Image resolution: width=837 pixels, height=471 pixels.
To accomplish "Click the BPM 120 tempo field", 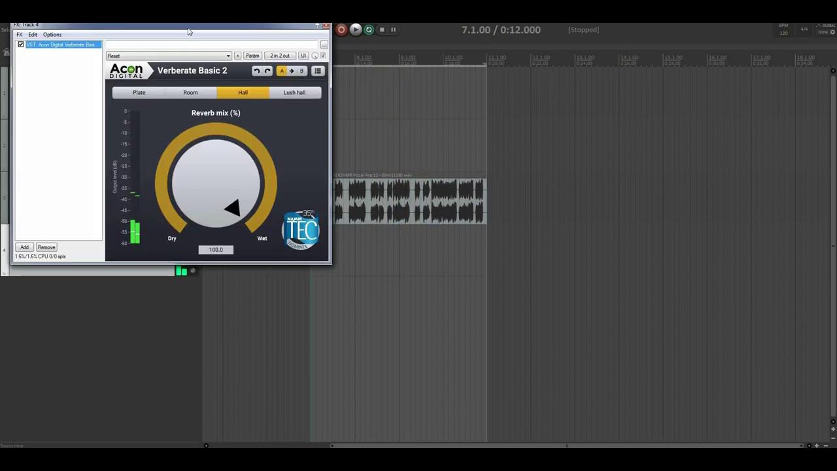I will point(783,29).
